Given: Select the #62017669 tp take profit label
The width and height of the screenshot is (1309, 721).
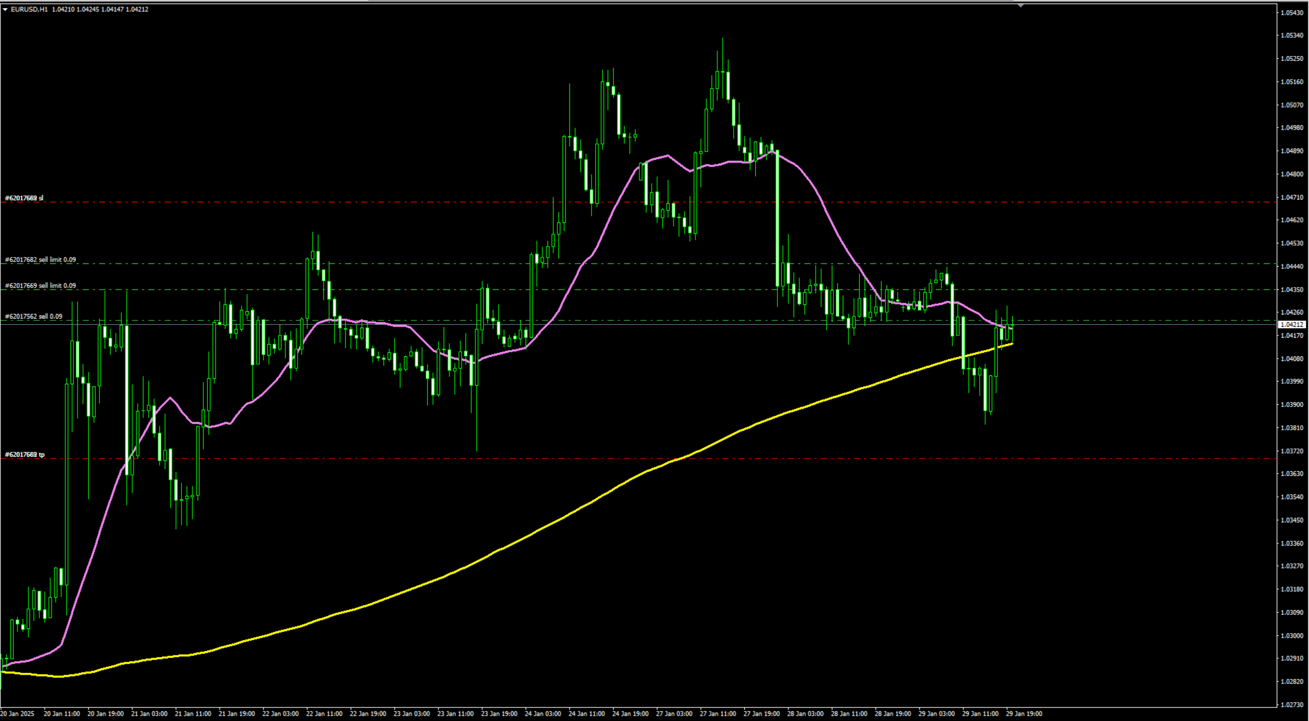Looking at the screenshot, I should (x=25, y=455).
